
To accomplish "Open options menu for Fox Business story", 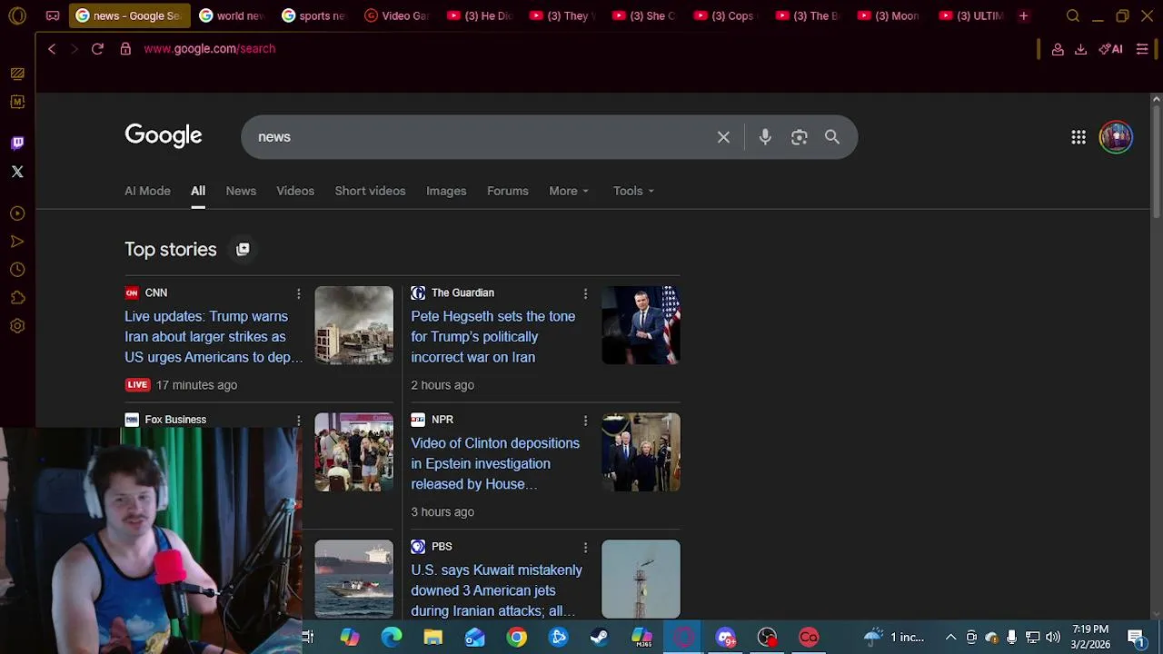I will pyautogui.click(x=298, y=421).
